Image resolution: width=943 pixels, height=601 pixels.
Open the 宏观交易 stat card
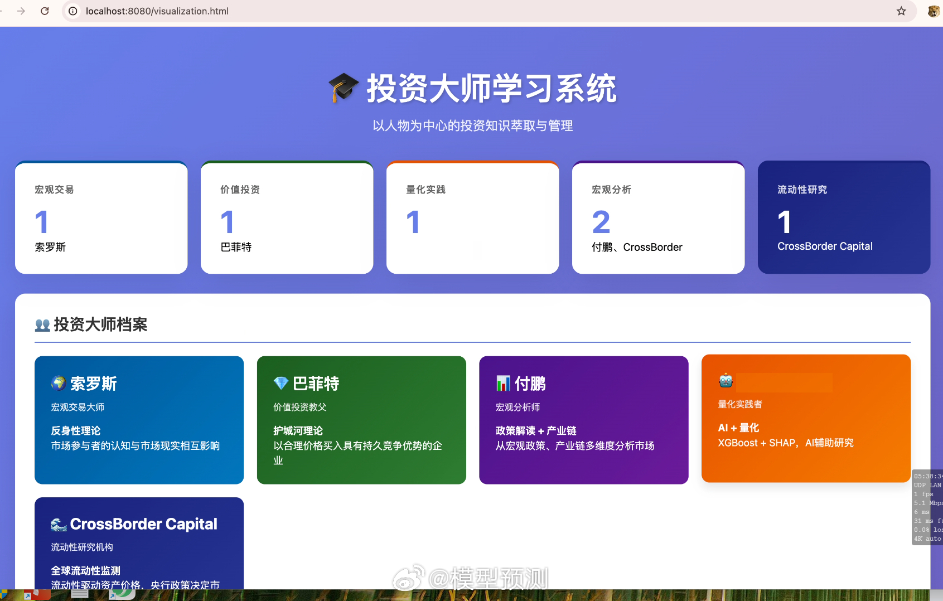(101, 217)
